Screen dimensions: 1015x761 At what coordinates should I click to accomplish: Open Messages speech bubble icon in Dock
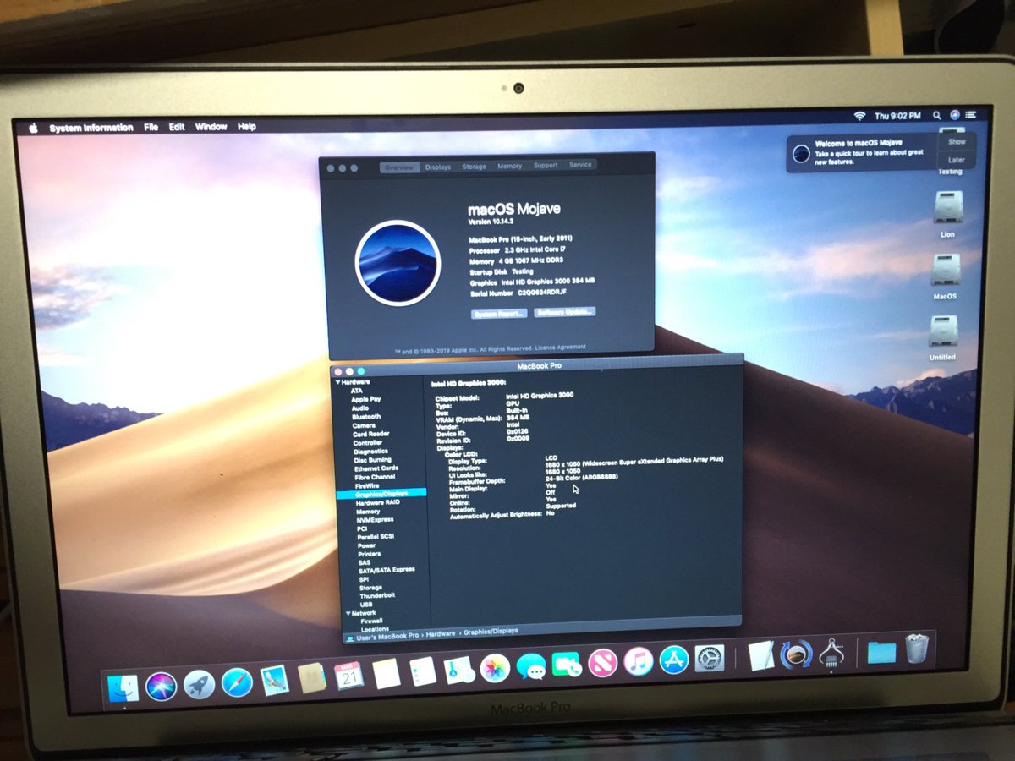(x=531, y=666)
